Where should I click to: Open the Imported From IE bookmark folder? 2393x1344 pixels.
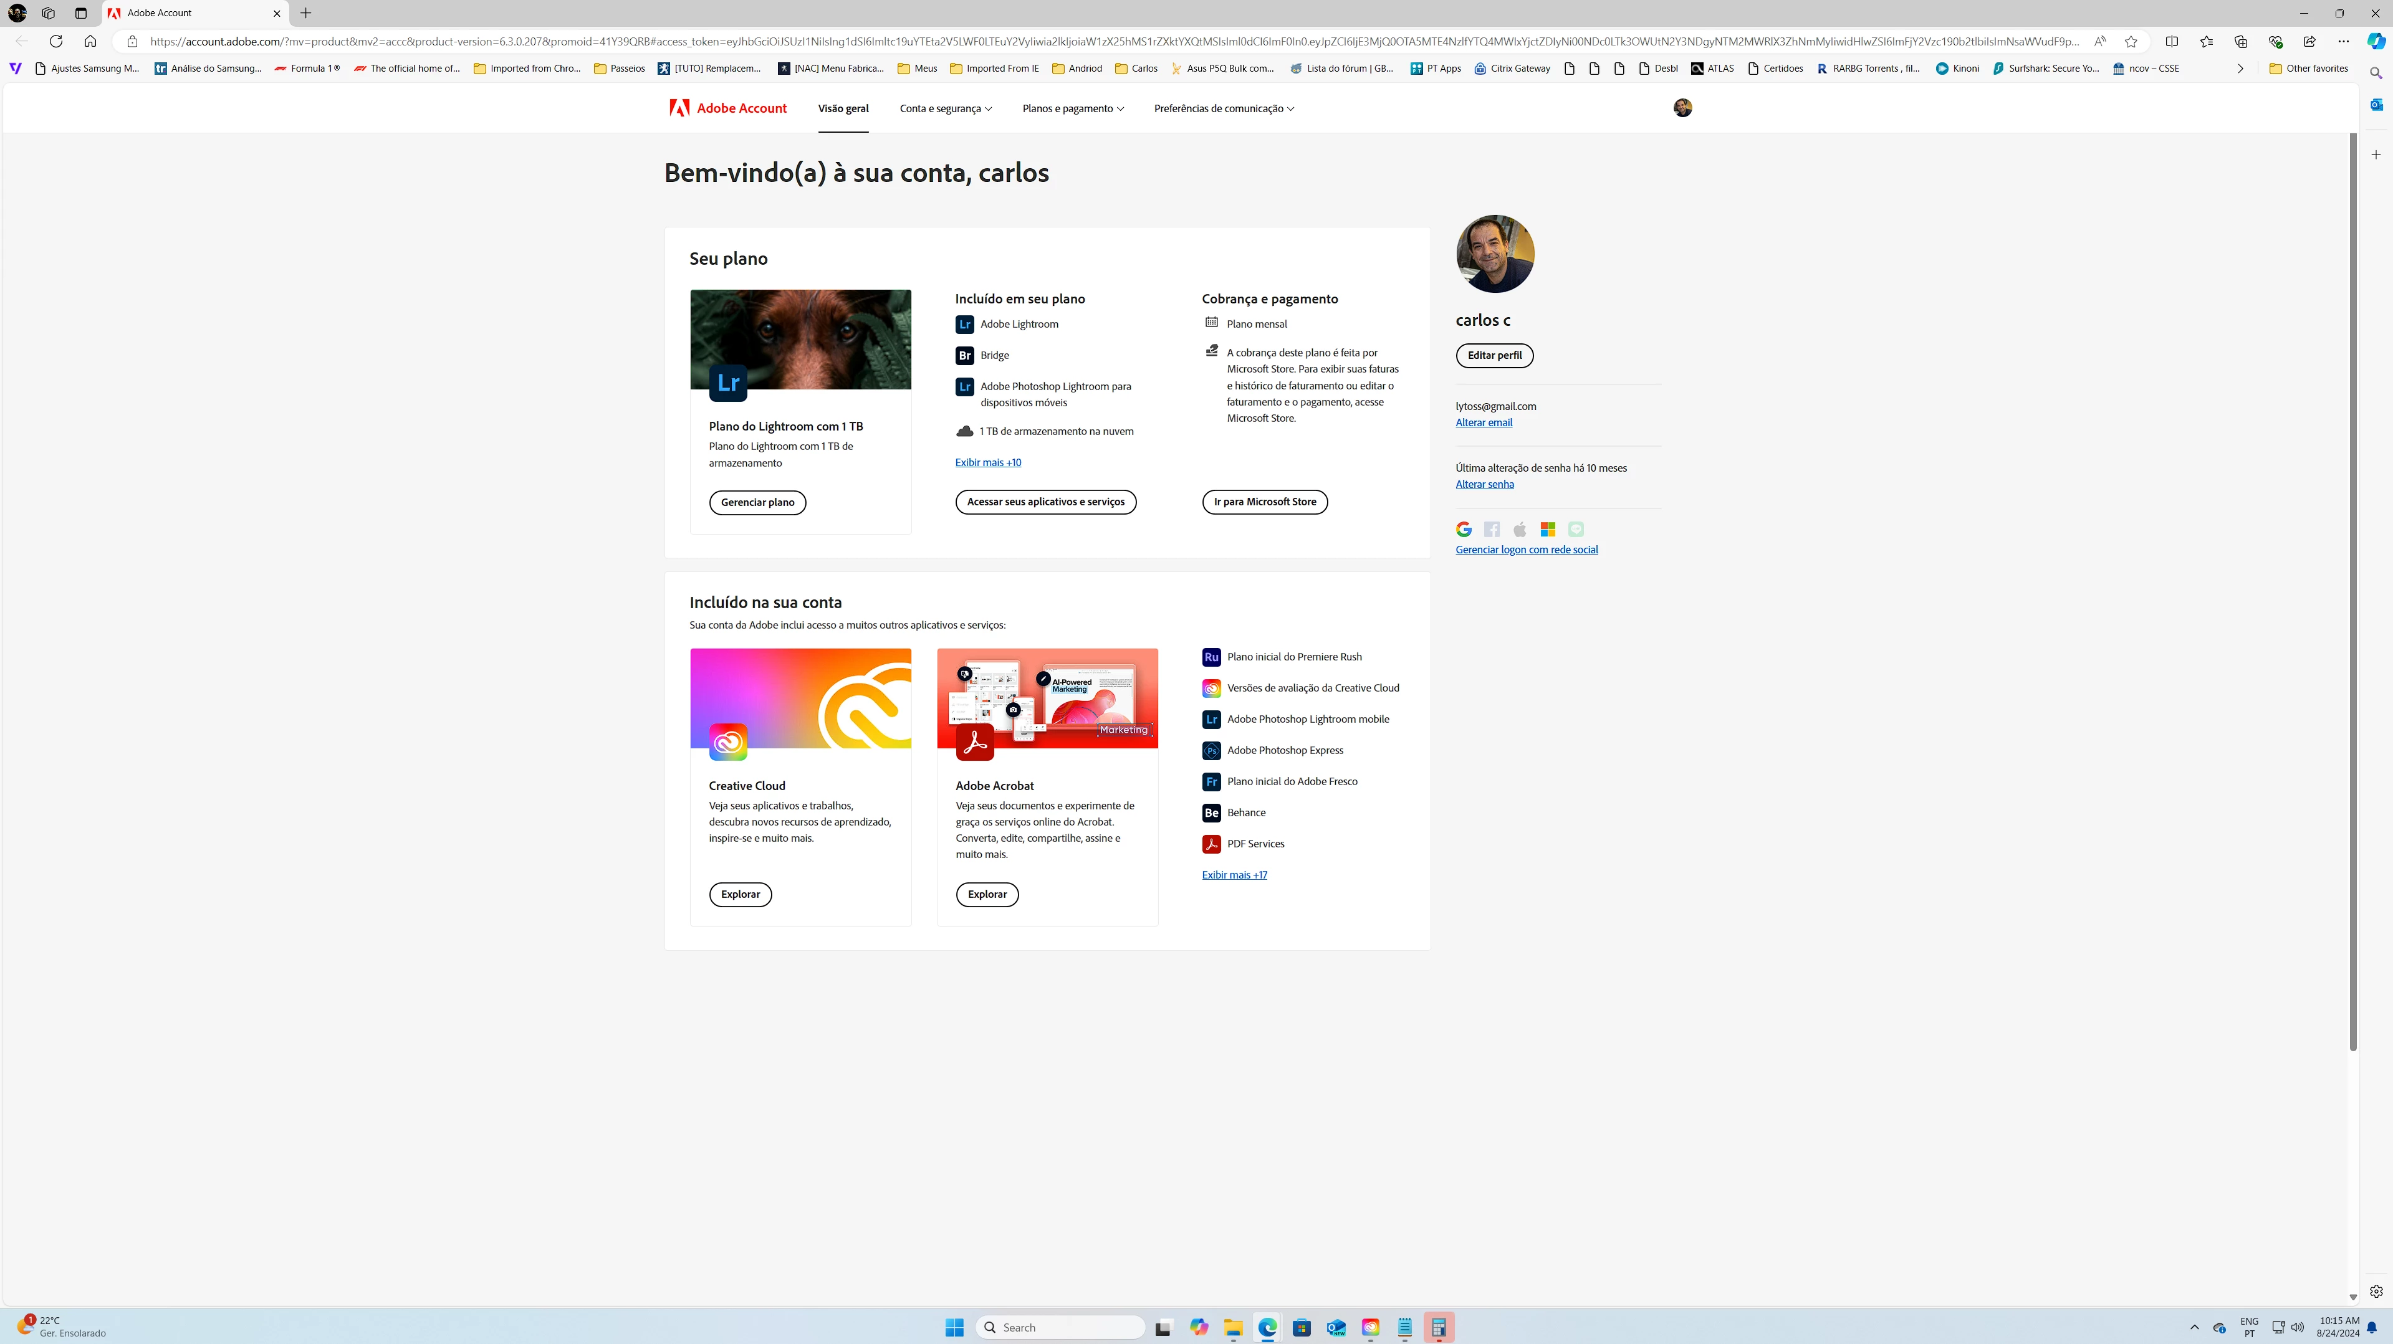coord(994,69)
